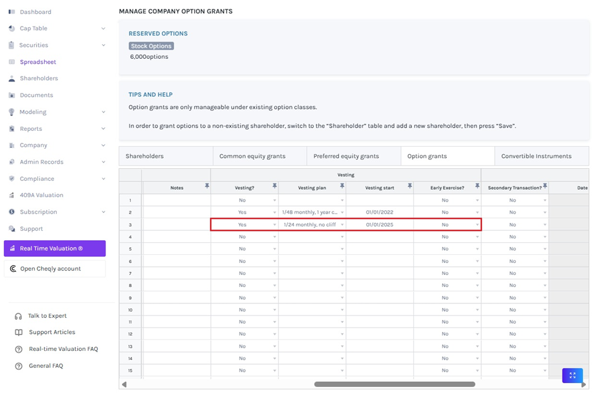594x397 pixels.
Task: Open the Support Articles link
Action: point(52,333)
